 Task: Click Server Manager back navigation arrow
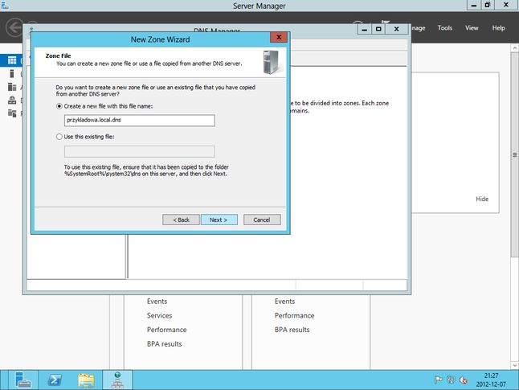[x=14, y=27]
